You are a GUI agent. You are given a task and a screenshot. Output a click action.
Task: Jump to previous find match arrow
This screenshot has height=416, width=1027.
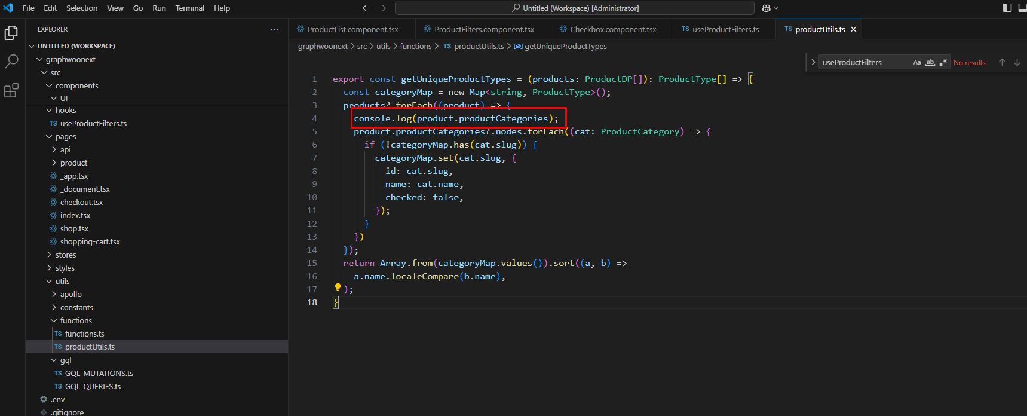pos(1002,62)
